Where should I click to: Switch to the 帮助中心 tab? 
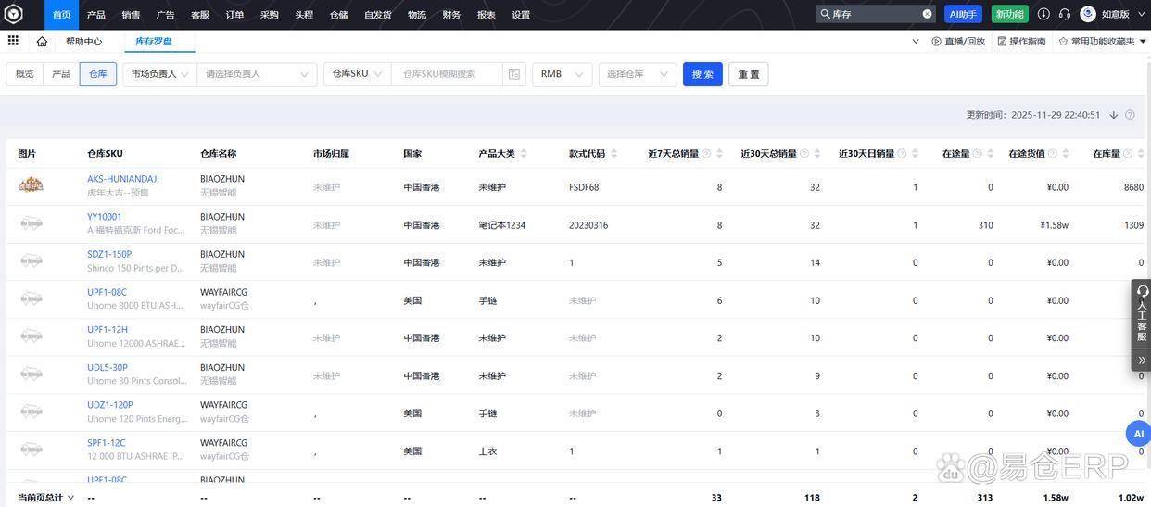(83, 42)
